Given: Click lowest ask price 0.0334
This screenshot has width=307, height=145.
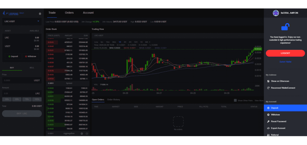Looking at the screenshot, I should click(51, 79).
